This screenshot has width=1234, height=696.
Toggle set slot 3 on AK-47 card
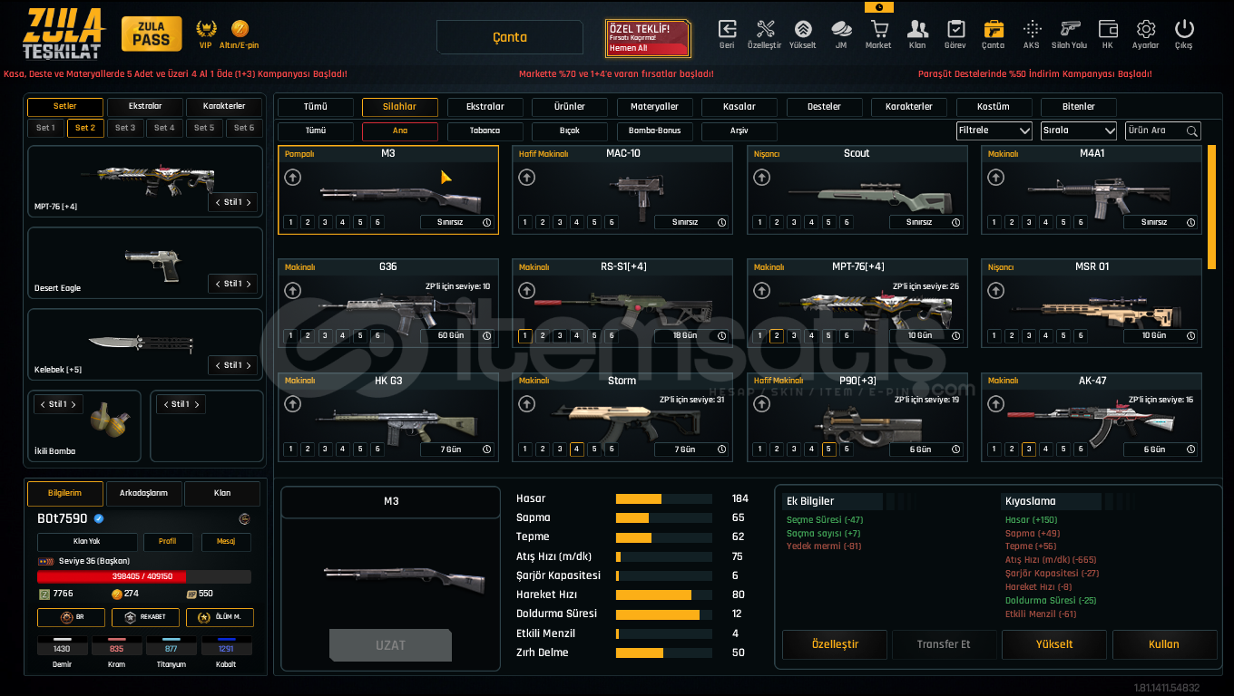[x=1028, y=449]
